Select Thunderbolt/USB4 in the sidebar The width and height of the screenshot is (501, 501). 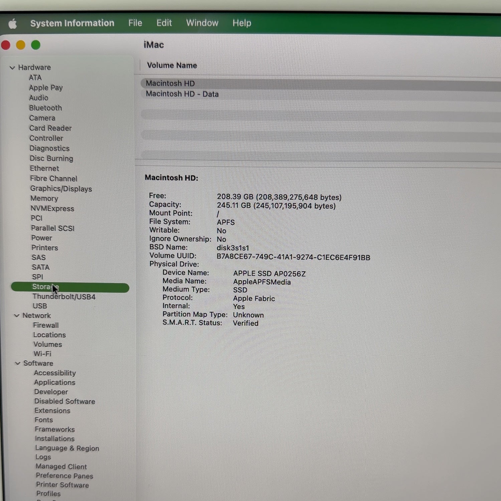(x=64, y=297)
